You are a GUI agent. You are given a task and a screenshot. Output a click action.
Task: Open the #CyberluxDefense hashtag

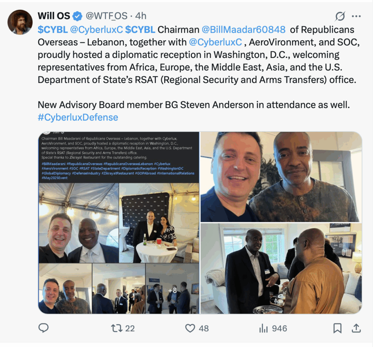coord(78,118)
